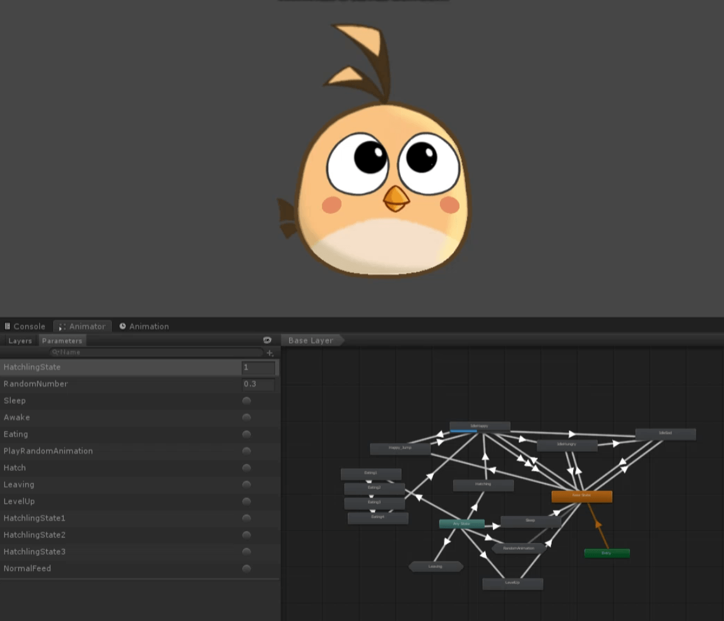
Task: Click the HatchlingState value field
Action: 258,367
